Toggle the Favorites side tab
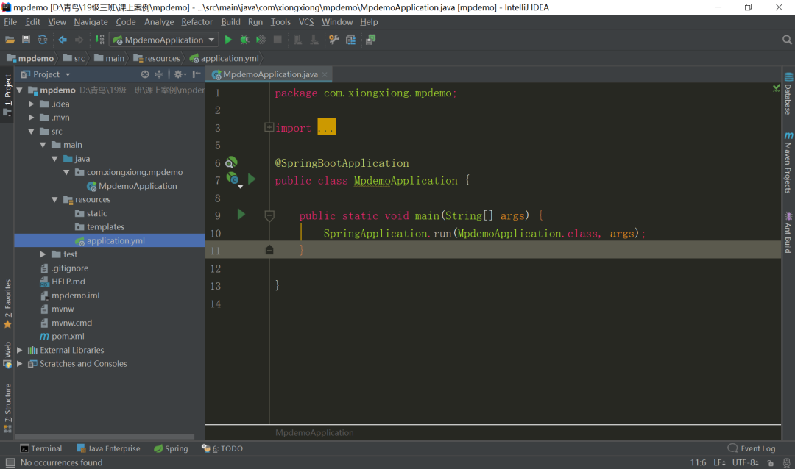Image resolution: width=795 pixels, height=469 pixels. [7, 304]
